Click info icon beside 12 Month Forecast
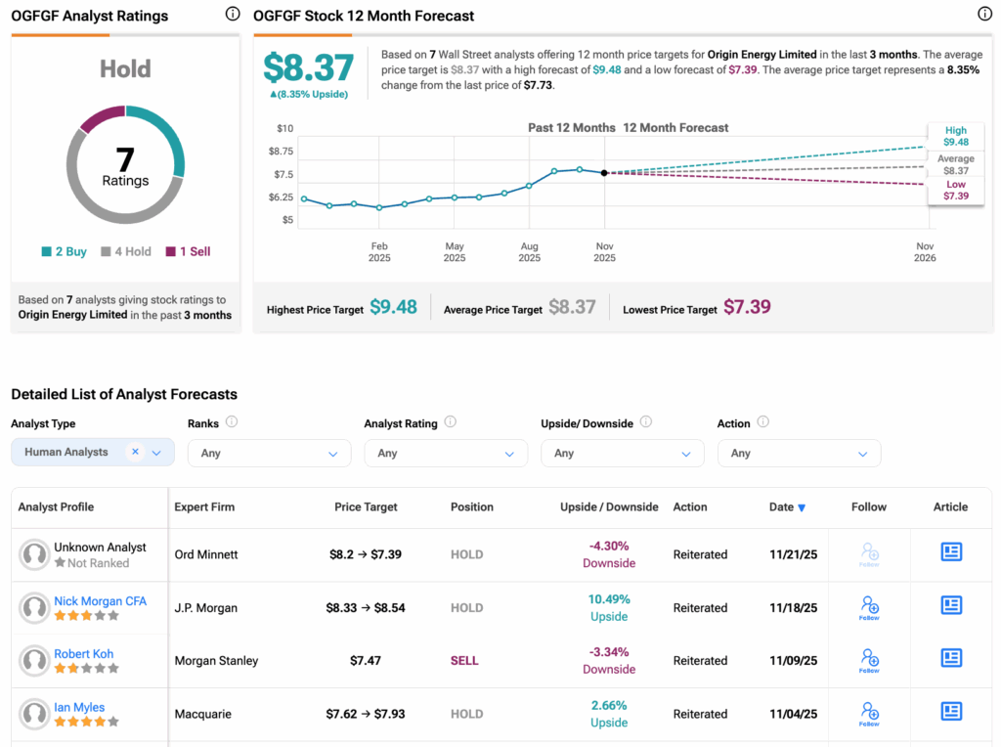The width and height of the screenshot is (1001, 747). 984,15
